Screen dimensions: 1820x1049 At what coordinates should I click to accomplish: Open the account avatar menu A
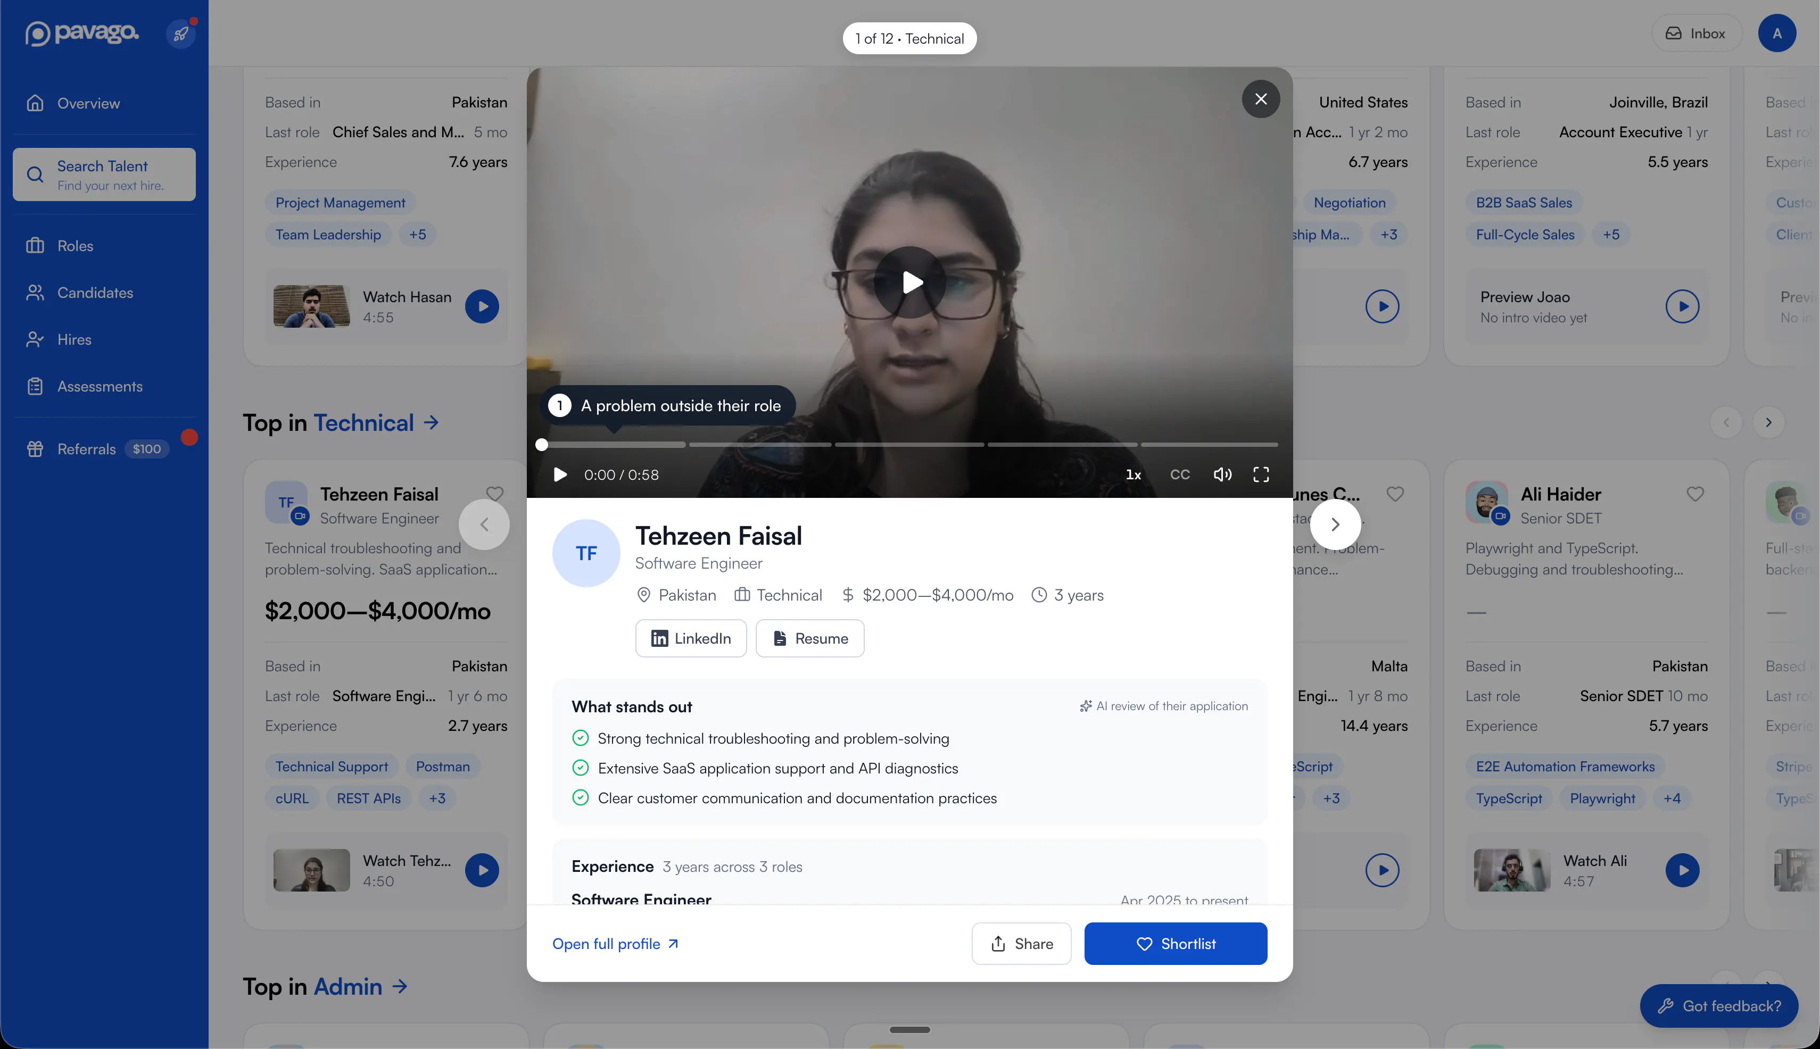[x=1777, y=33]
